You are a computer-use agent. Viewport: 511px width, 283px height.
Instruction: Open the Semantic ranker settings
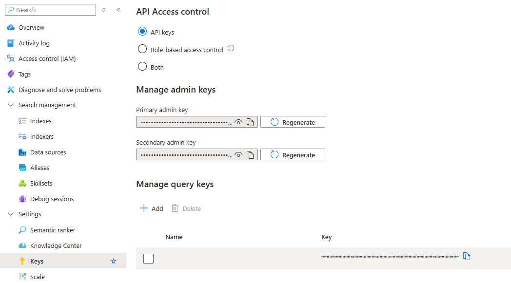click(53, 230)
